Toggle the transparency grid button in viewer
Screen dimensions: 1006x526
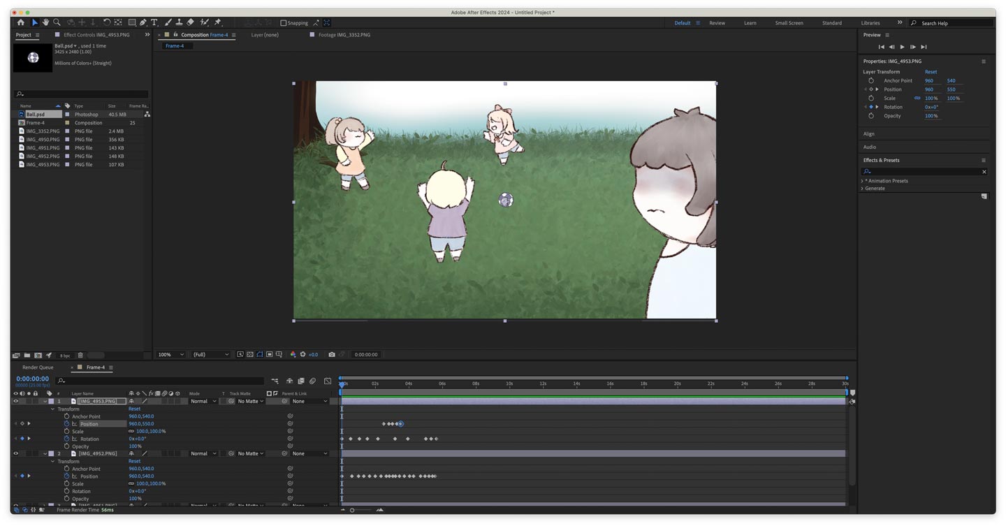(250, 355)
